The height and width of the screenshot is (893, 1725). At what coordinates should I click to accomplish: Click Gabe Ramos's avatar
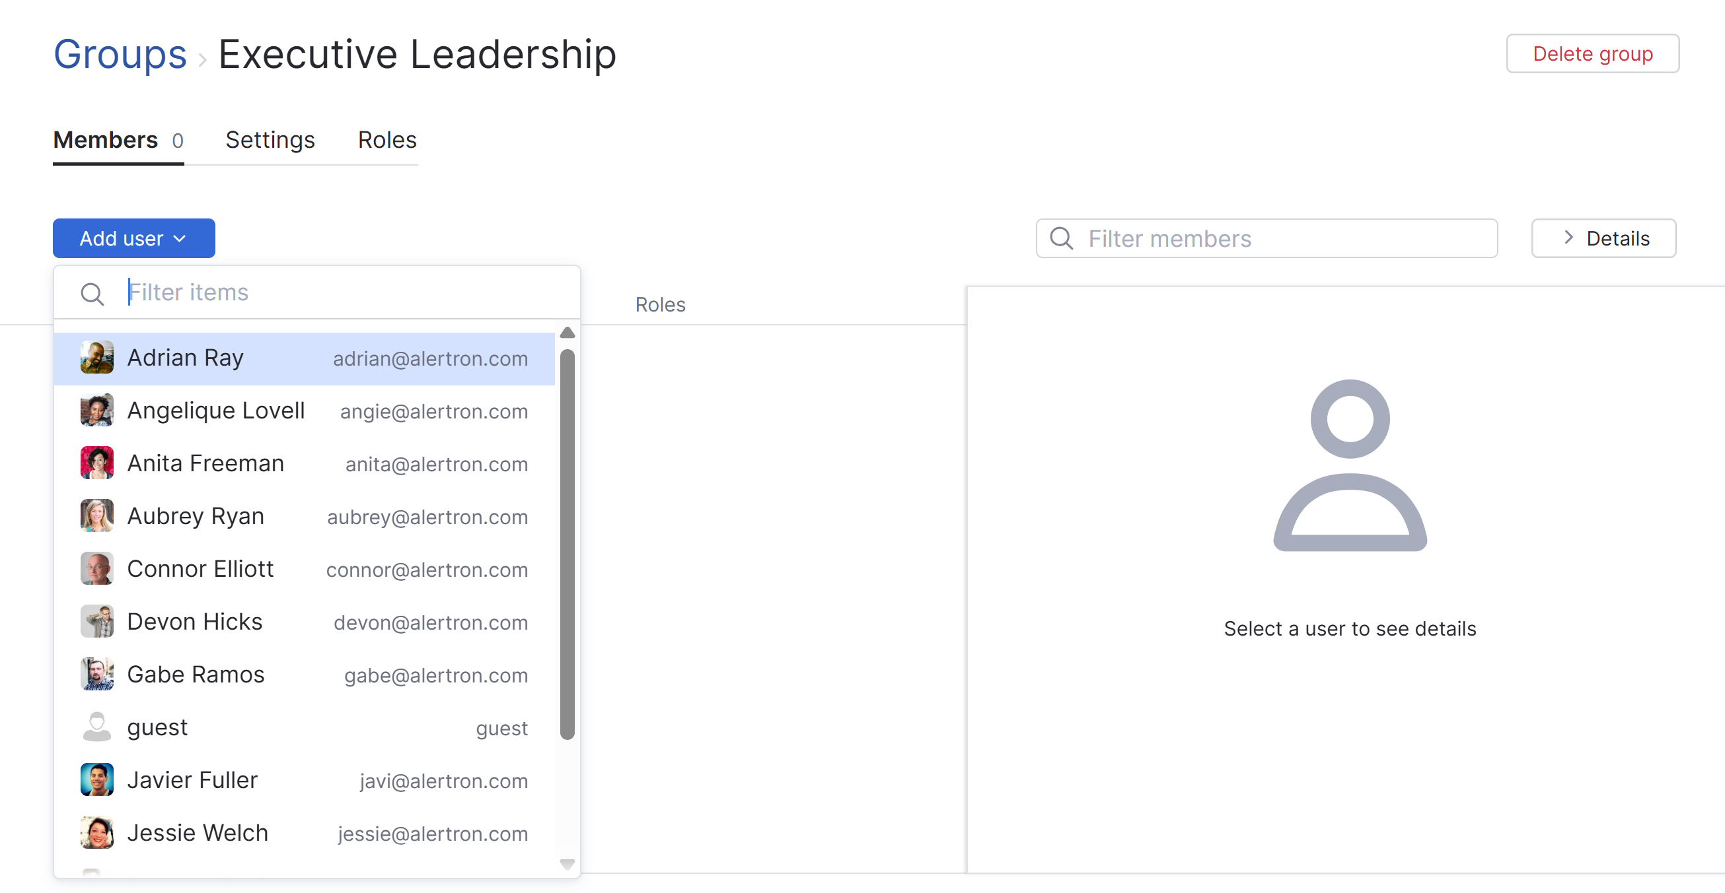pyautogui.click(x=97, y=675)
